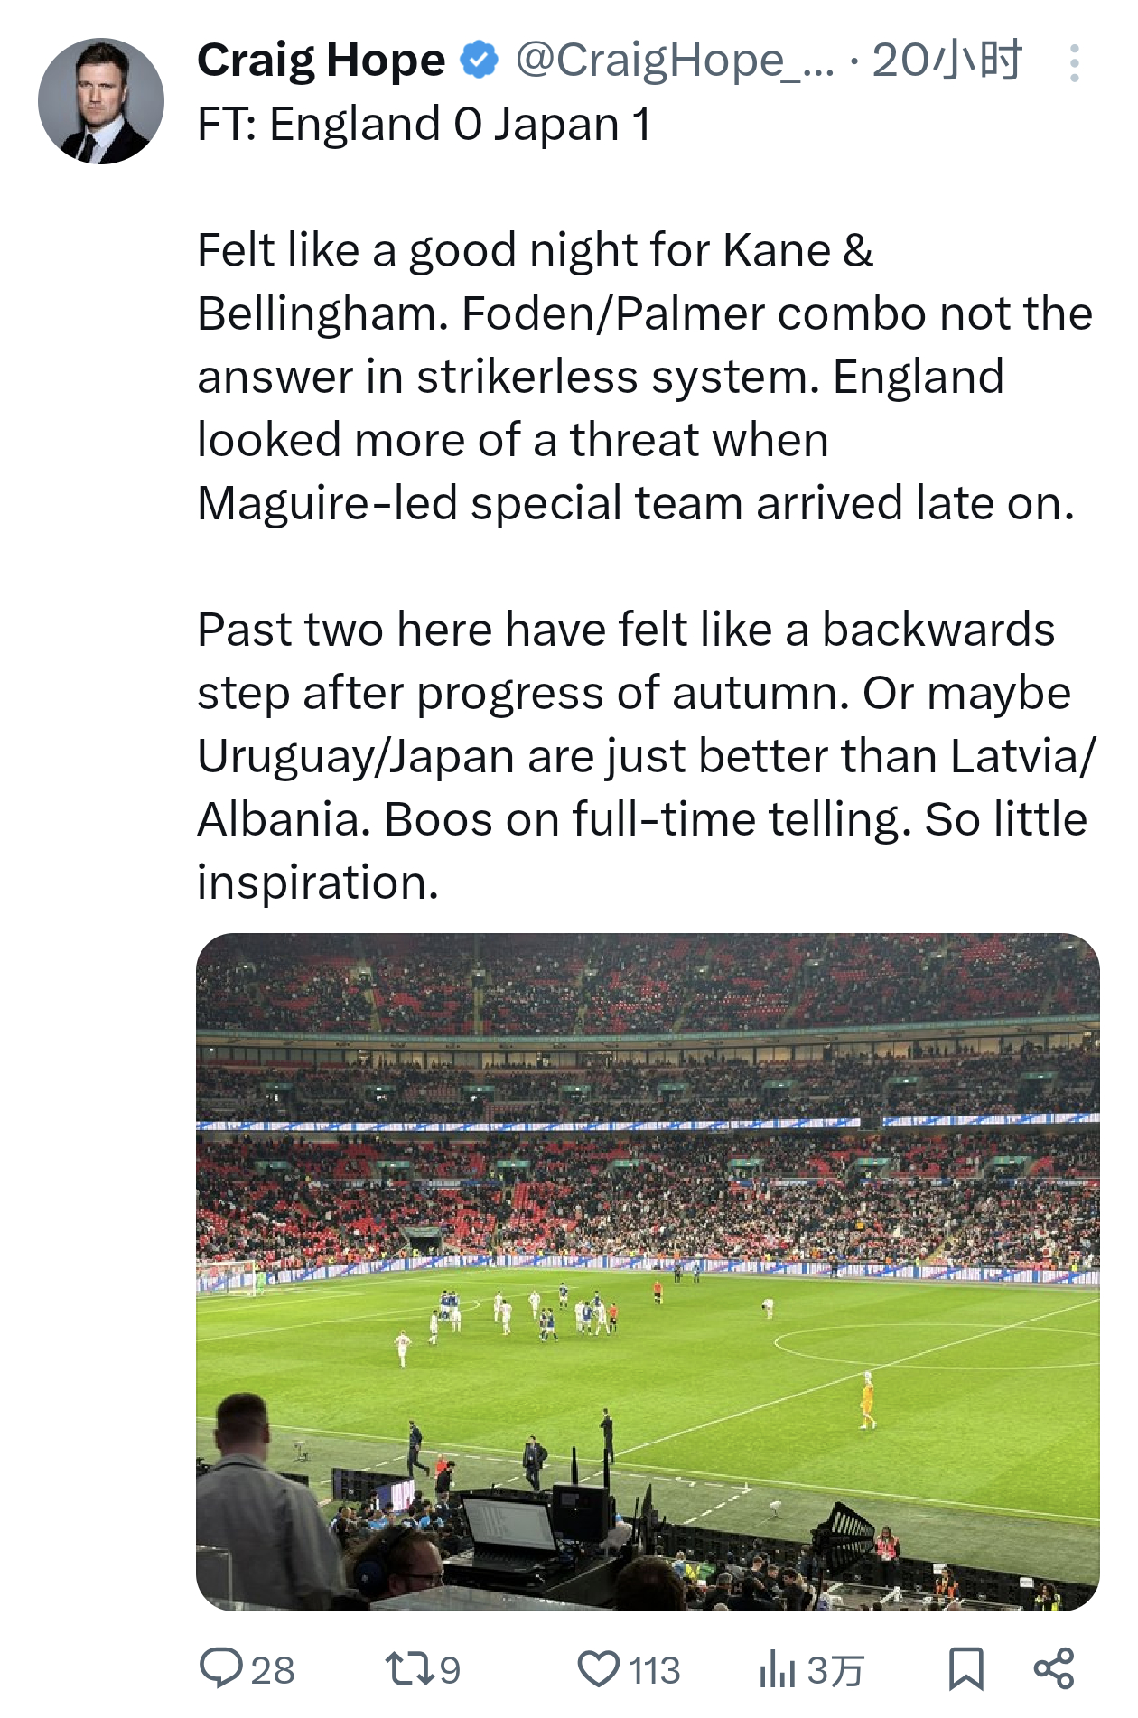
Task: Bookmark this post
Action: pyautogui.click(x=965, y=1668)
